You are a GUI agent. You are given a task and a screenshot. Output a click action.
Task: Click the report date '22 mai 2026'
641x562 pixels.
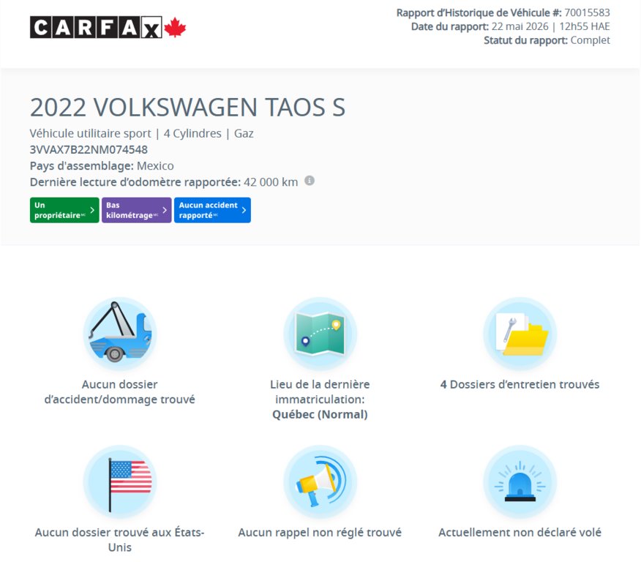pyautogui.click(x=520, y=26)
